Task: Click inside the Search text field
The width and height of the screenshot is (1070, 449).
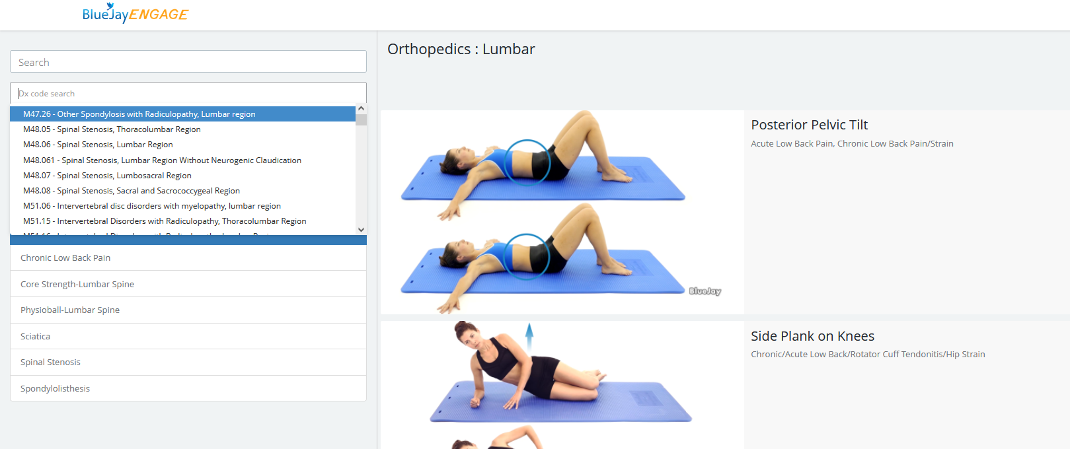Action: [188, 62]
